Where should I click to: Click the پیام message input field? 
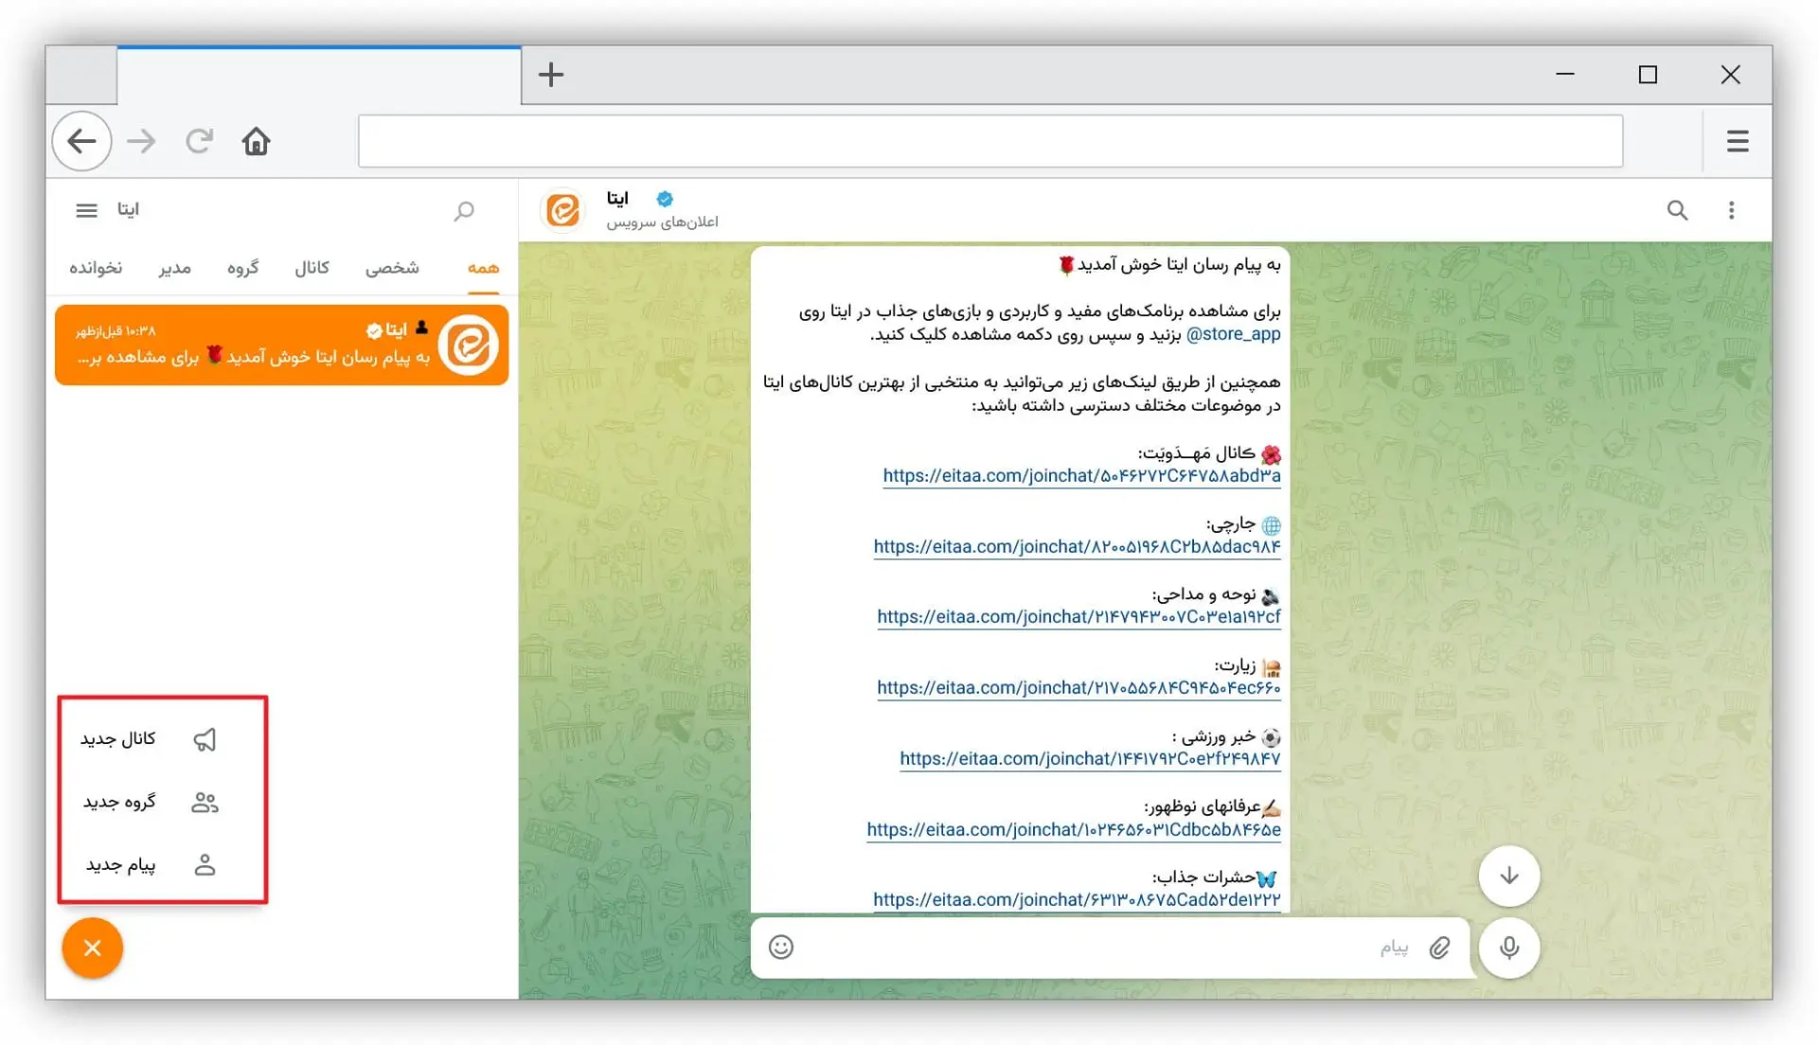click(x=1108, y=948)
